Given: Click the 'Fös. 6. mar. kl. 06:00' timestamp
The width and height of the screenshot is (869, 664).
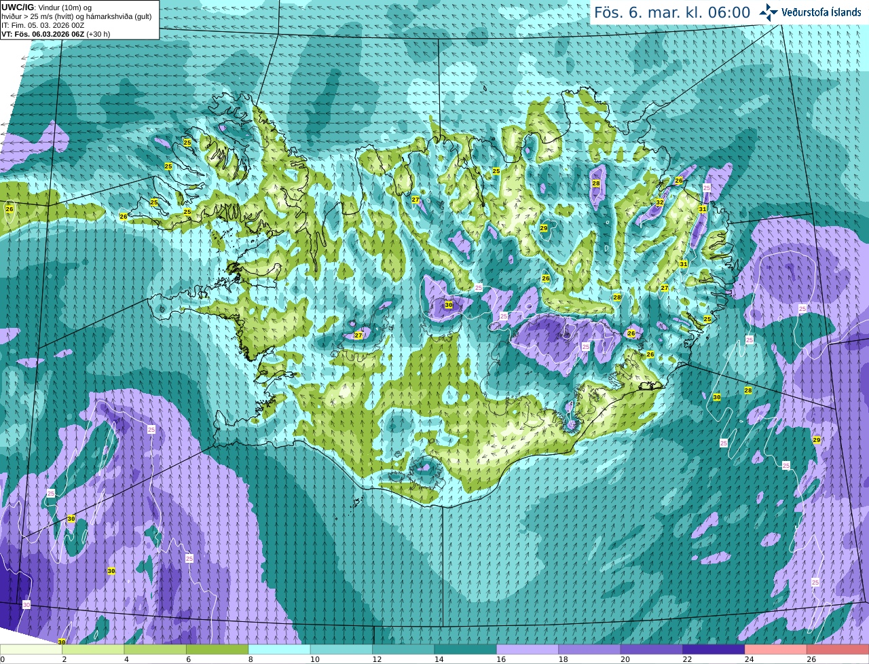Looking at the screenshot, I should click(x=672, y=12).
